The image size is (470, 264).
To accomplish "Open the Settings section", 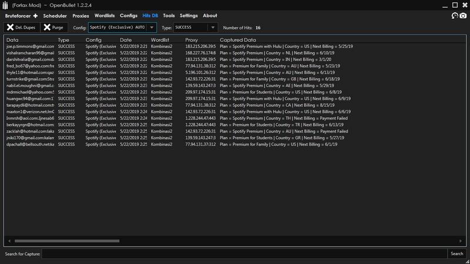I will [x=189, y=16].
